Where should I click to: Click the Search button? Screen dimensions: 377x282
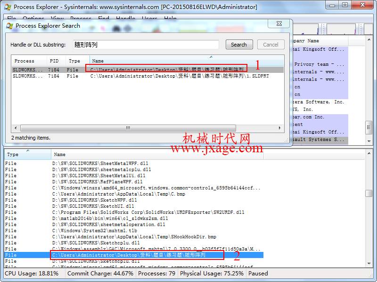(239, 45)
